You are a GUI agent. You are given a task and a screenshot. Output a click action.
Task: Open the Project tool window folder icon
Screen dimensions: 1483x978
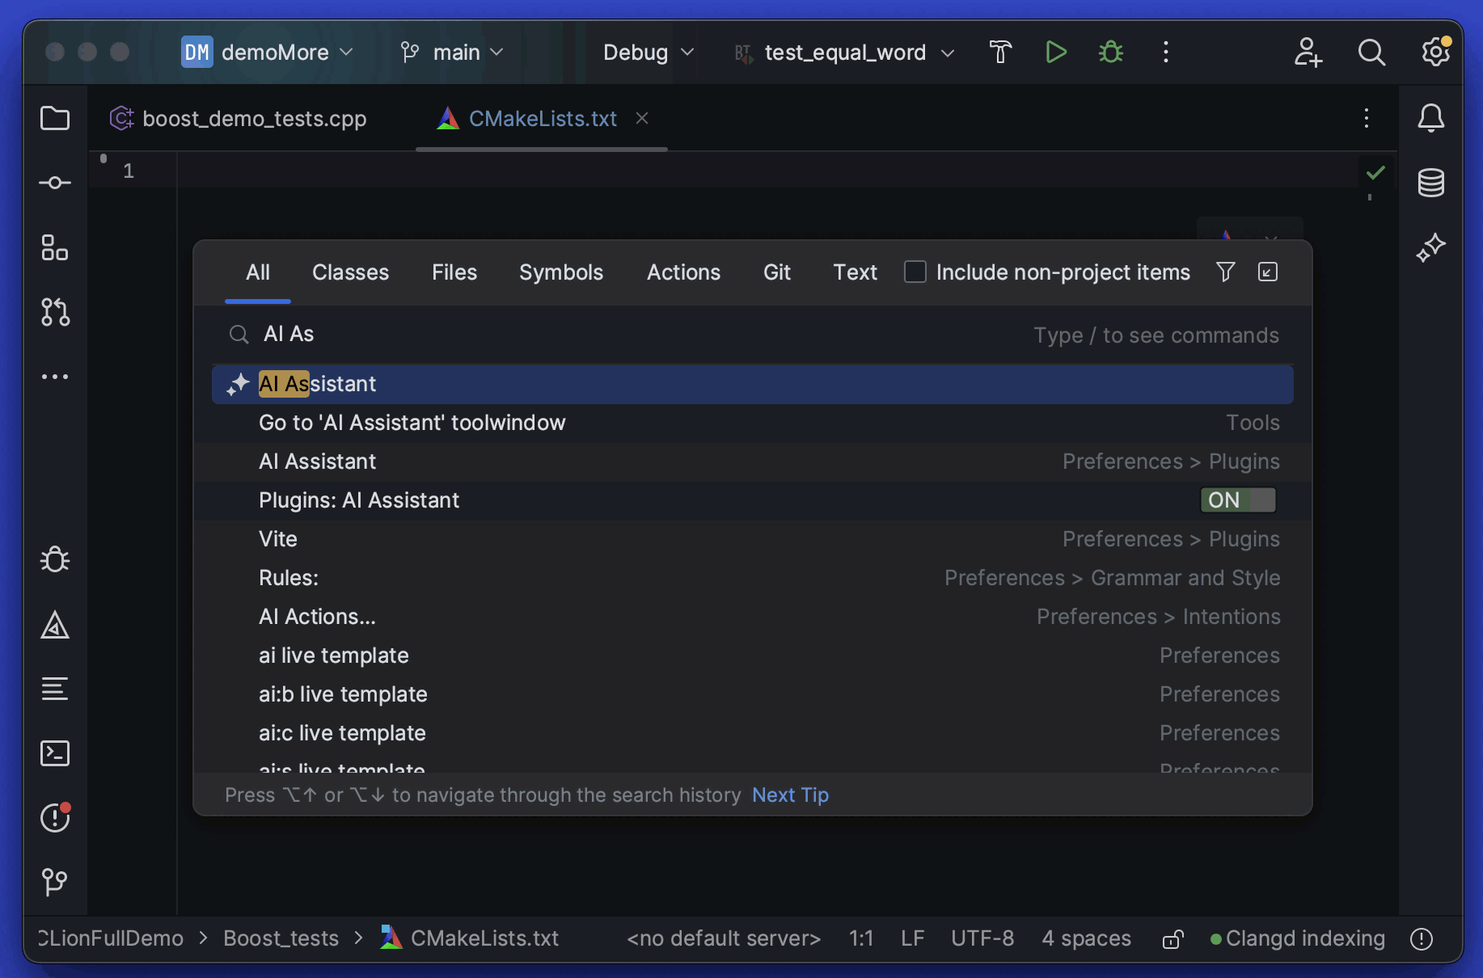(55, 119)
